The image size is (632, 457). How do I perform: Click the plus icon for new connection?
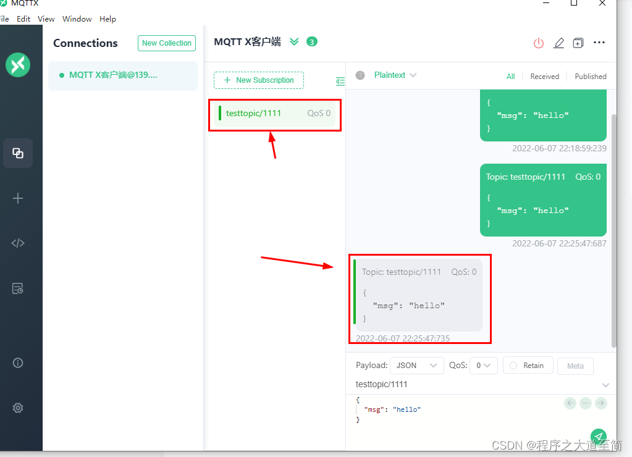(x=18, y=198)
